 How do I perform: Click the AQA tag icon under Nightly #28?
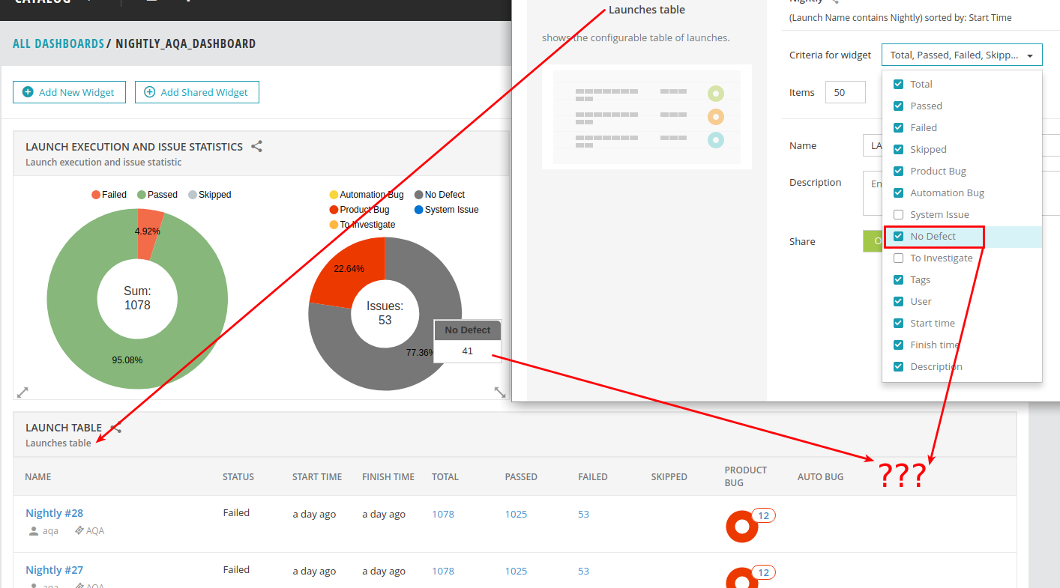pos(78,530)
